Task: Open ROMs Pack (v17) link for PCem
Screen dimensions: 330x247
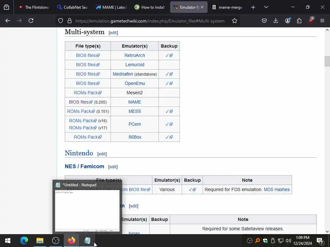Action: tap(83, 128)
